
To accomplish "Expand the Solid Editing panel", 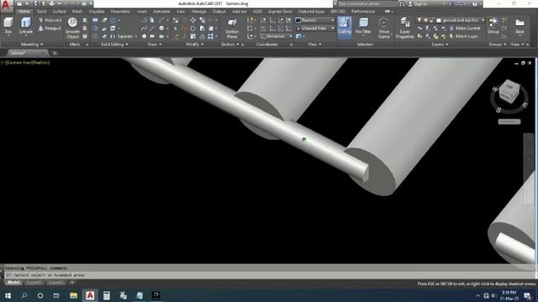I will pyautogui.click(x=114, y=44).
